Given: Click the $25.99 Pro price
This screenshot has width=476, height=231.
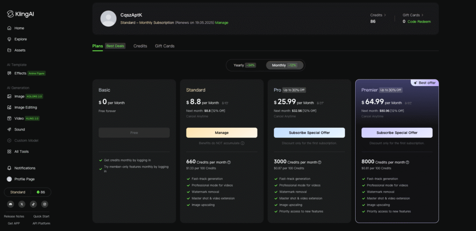Looking at the screenshot, I should point(285,102).
